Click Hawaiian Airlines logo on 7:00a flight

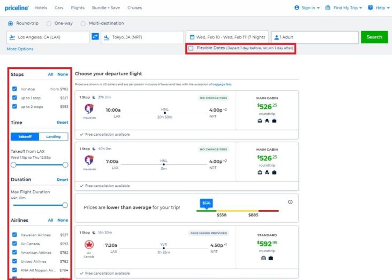click(x=89, y=160)
